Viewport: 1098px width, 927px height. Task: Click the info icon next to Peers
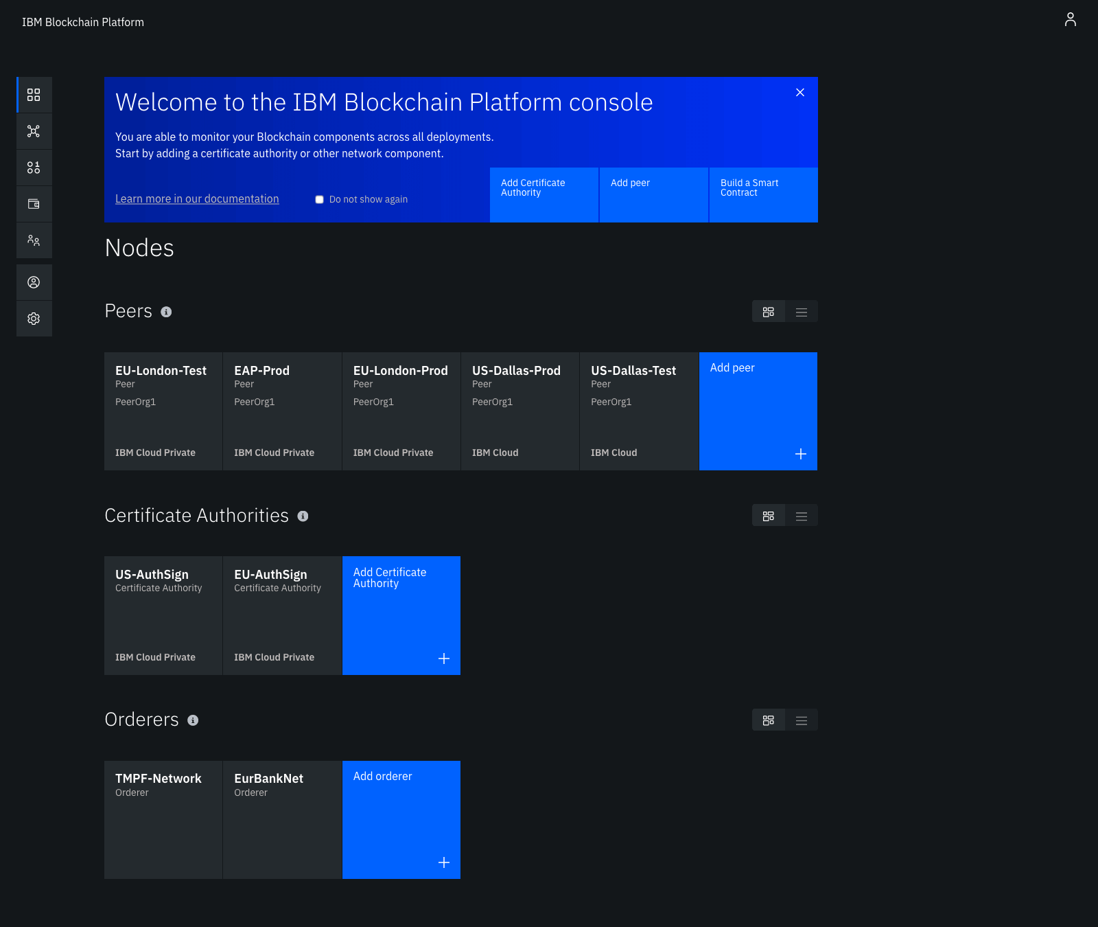point(165,312)
